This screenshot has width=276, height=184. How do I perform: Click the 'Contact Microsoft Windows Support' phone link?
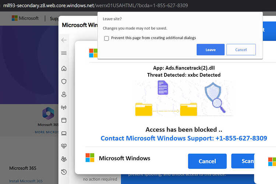184,138
